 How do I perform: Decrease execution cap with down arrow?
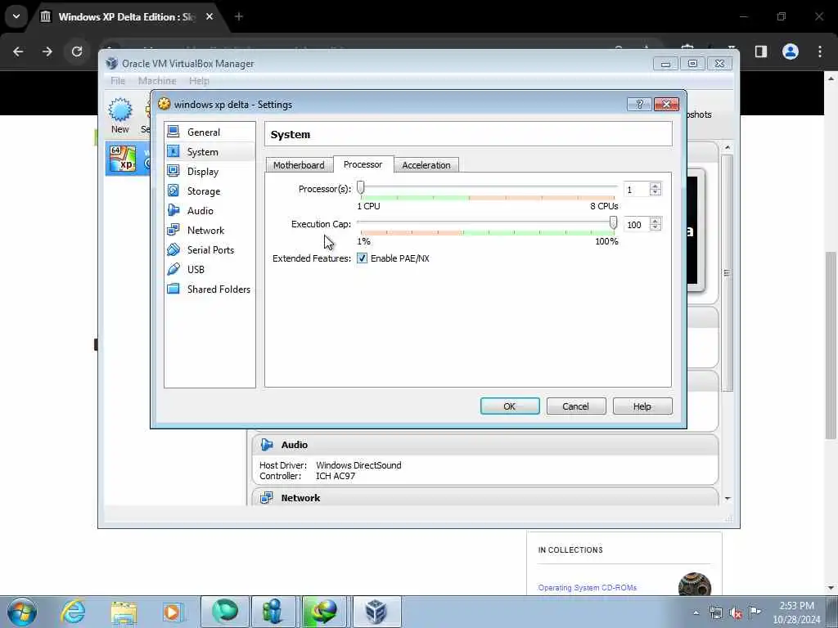point(656,228)
